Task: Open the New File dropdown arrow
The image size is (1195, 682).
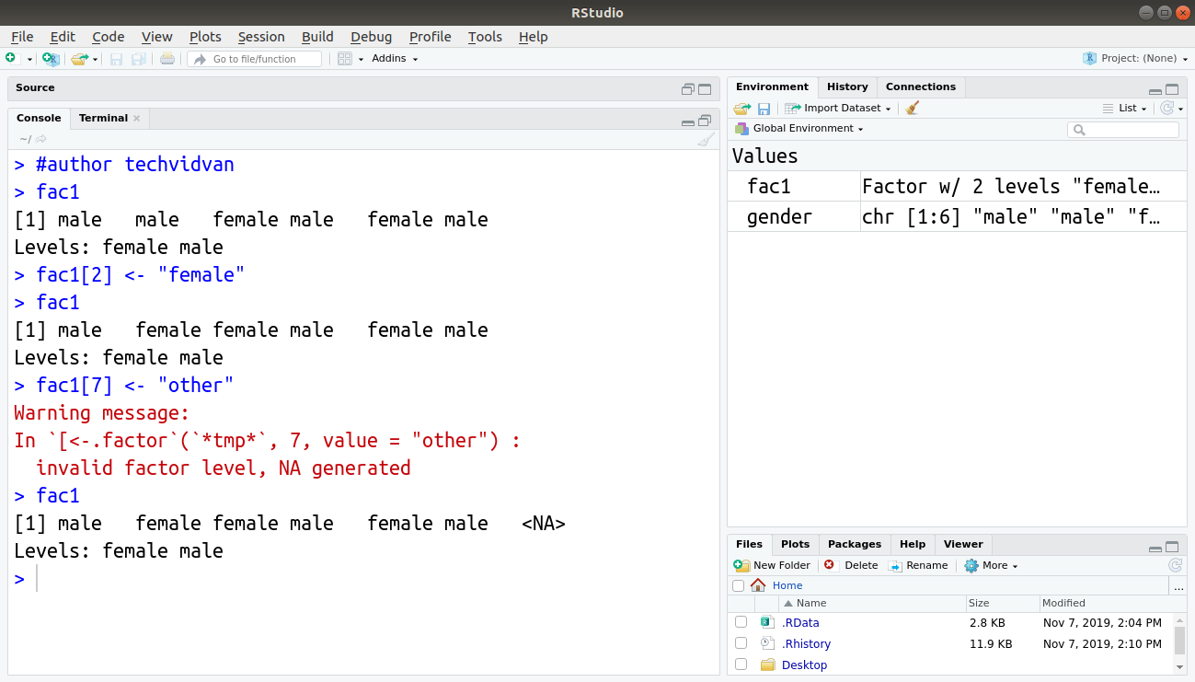Action: (29, 59)
